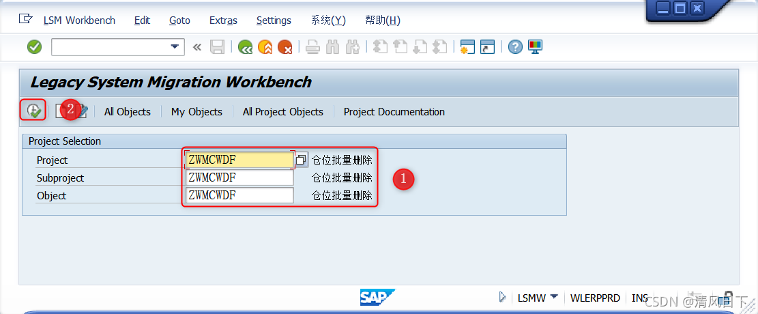Viewport: 758px width, 314px height.
Task: Open the LSM Workbench menu
Action: tap(79, 20)
